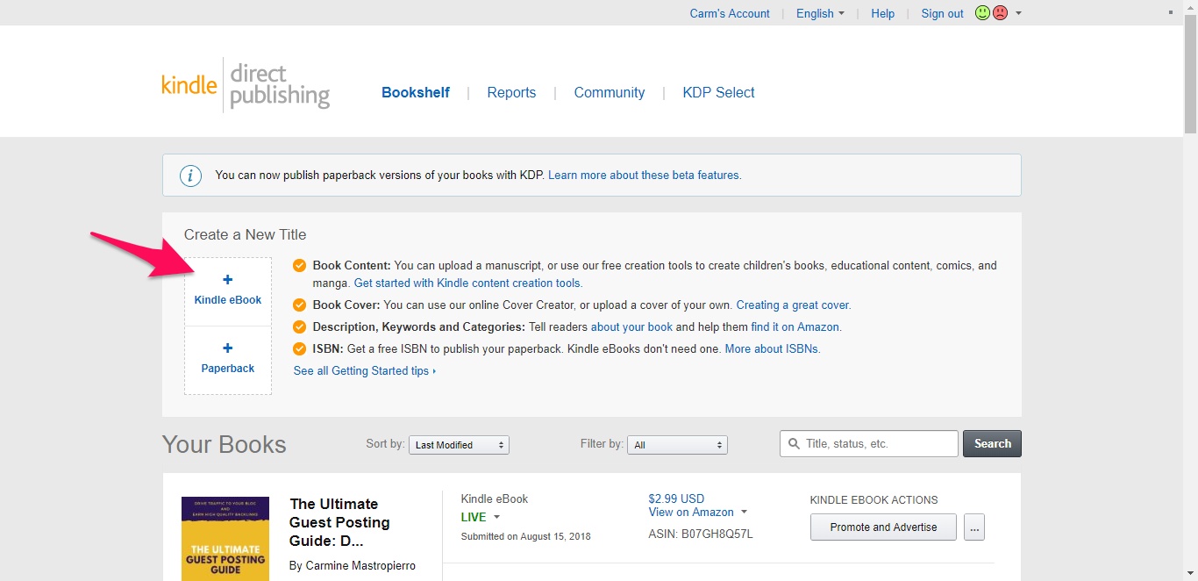Open the Reports tab
This screenshot has width=1198, height=581.
coord(511,92)
